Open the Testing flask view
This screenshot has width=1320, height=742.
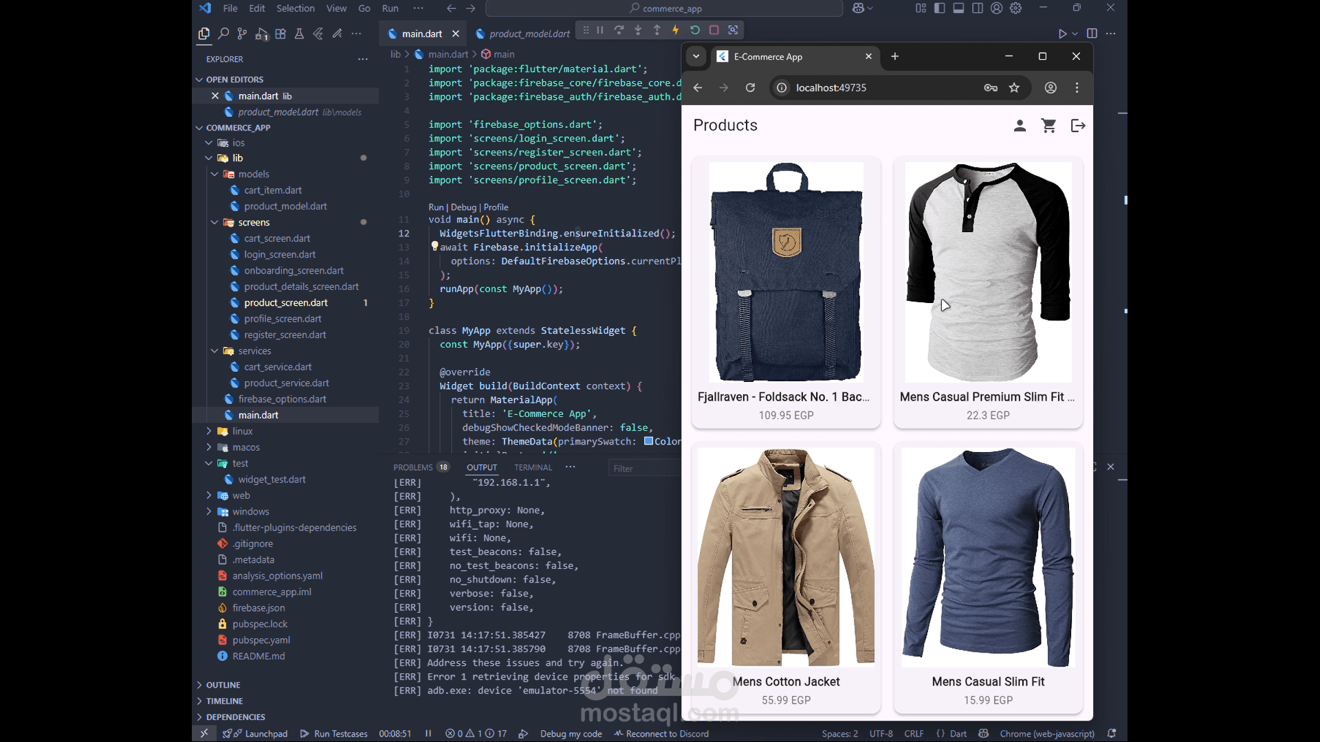pos(298,33)
